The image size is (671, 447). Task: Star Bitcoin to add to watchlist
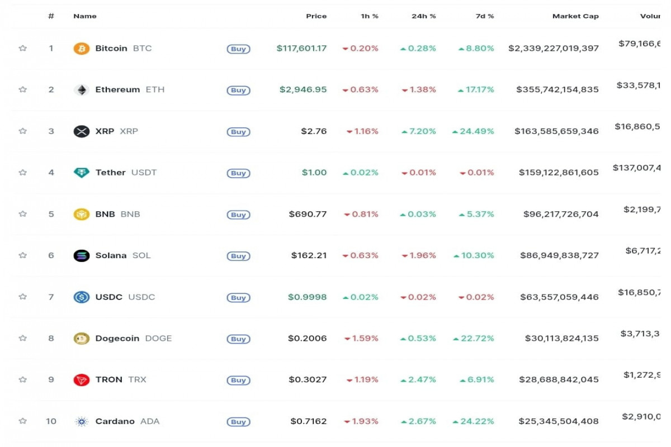tap(23, 48)
